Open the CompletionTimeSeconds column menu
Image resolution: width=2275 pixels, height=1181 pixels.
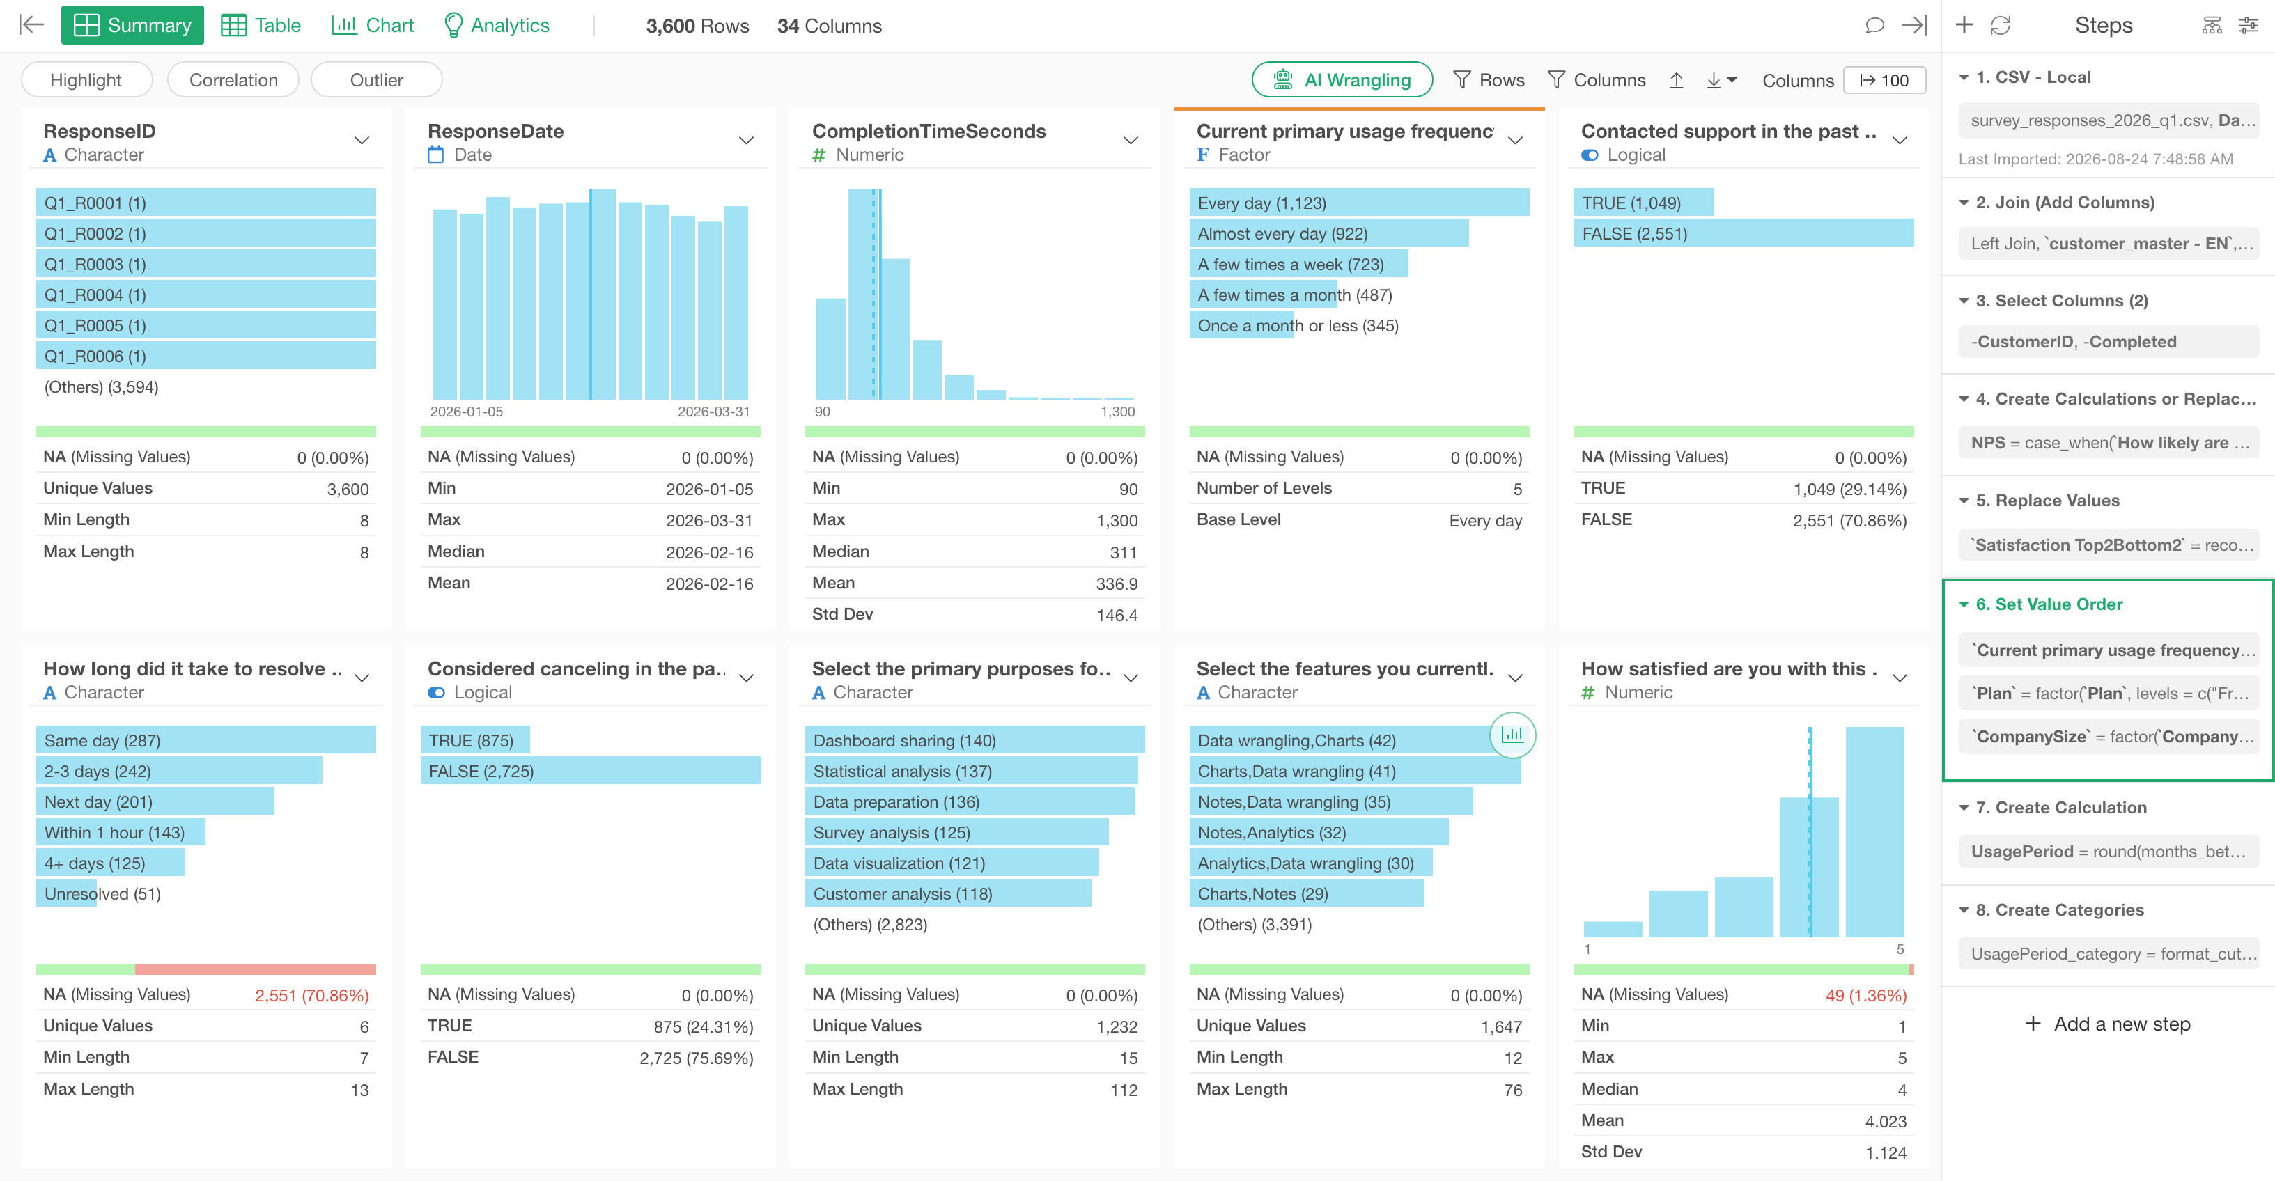point(1131,141)
